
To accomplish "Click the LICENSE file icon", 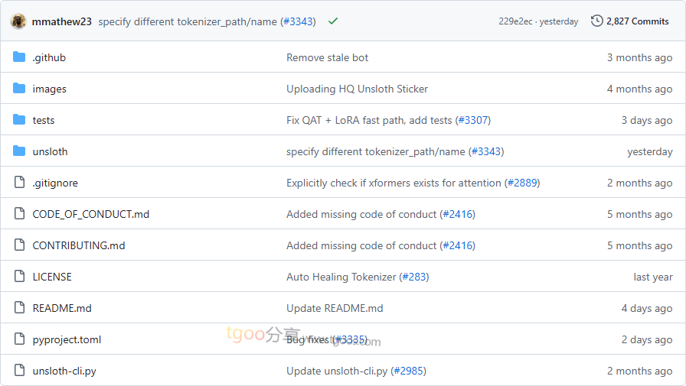I will coord(19,277).
